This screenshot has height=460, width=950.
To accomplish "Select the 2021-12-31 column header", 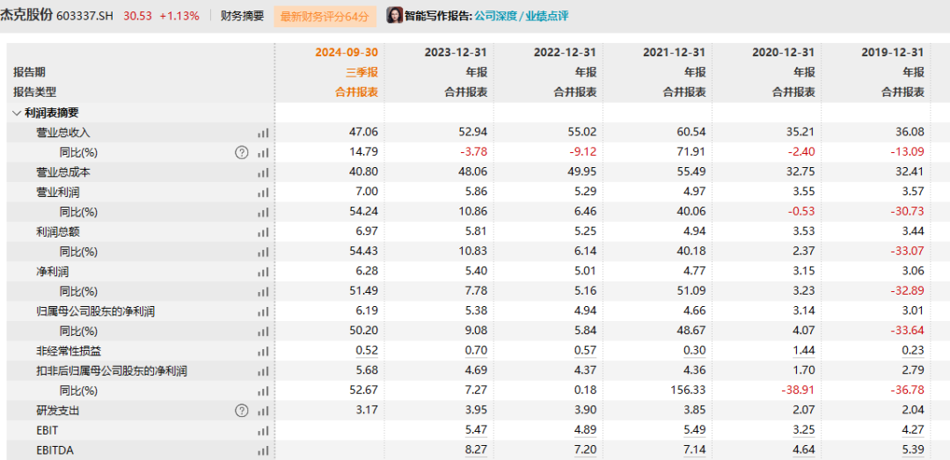I will [675, 53].
